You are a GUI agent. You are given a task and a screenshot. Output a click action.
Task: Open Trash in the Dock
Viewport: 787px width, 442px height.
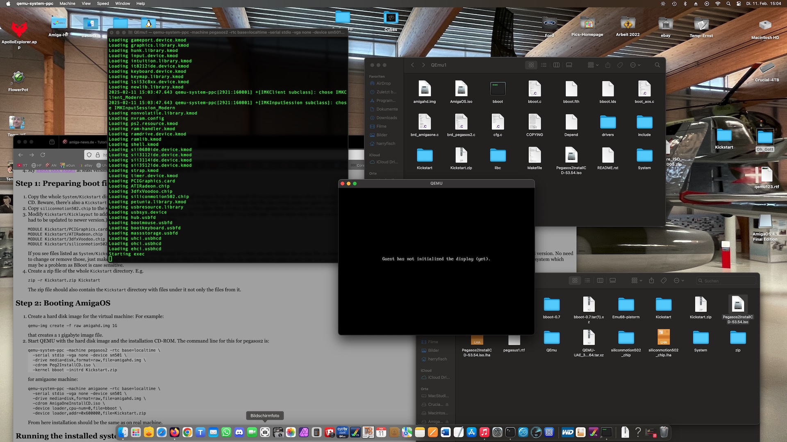pyautogui.click(x=664, y=432)
